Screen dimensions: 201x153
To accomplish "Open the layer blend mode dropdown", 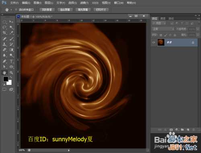I will 163,29.
